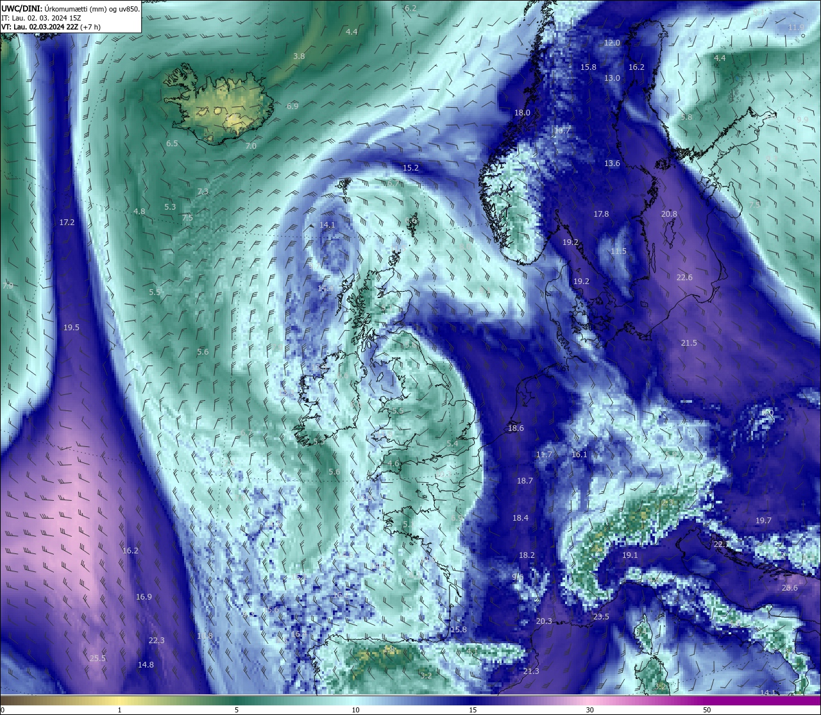This screenshot has height=715, width=821.
Task: Click the 10 tick on the color scale
Action: coord(355,710)
